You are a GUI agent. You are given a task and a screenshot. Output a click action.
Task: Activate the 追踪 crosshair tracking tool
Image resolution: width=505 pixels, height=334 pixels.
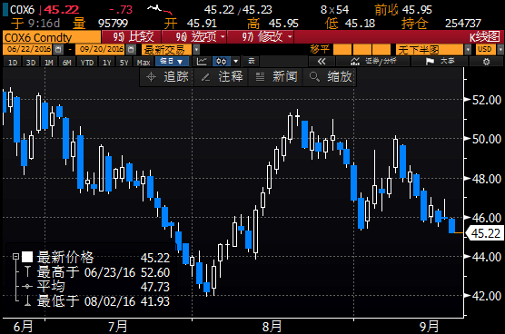[x=166, y=77]
